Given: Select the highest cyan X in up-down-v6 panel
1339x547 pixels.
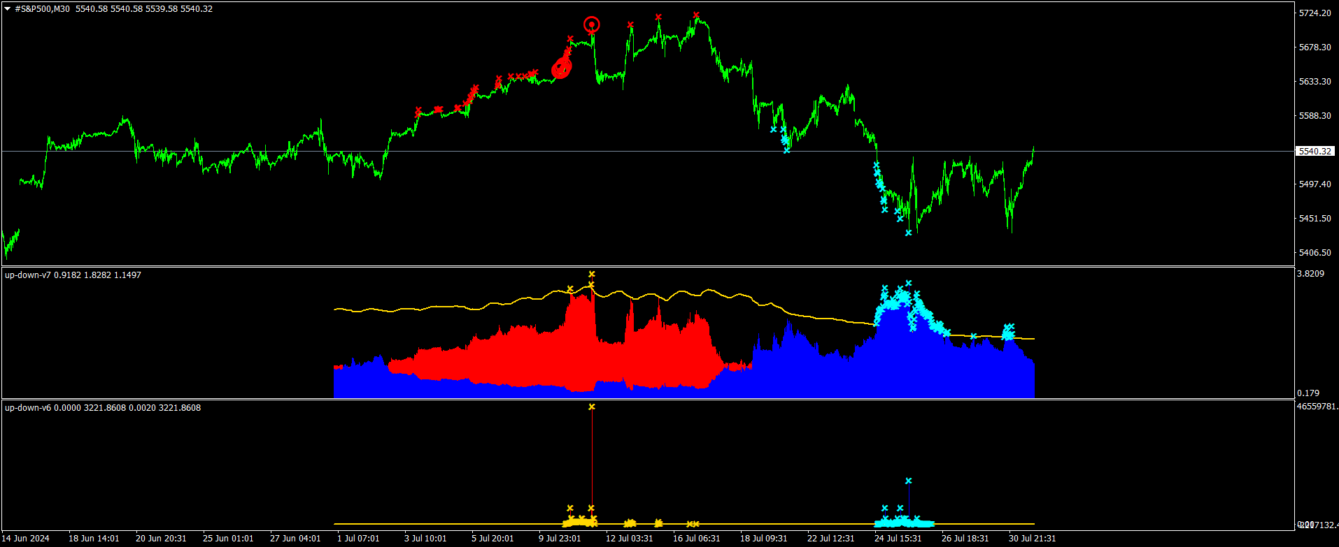Looking at the screenshot, I should point(908,481).
